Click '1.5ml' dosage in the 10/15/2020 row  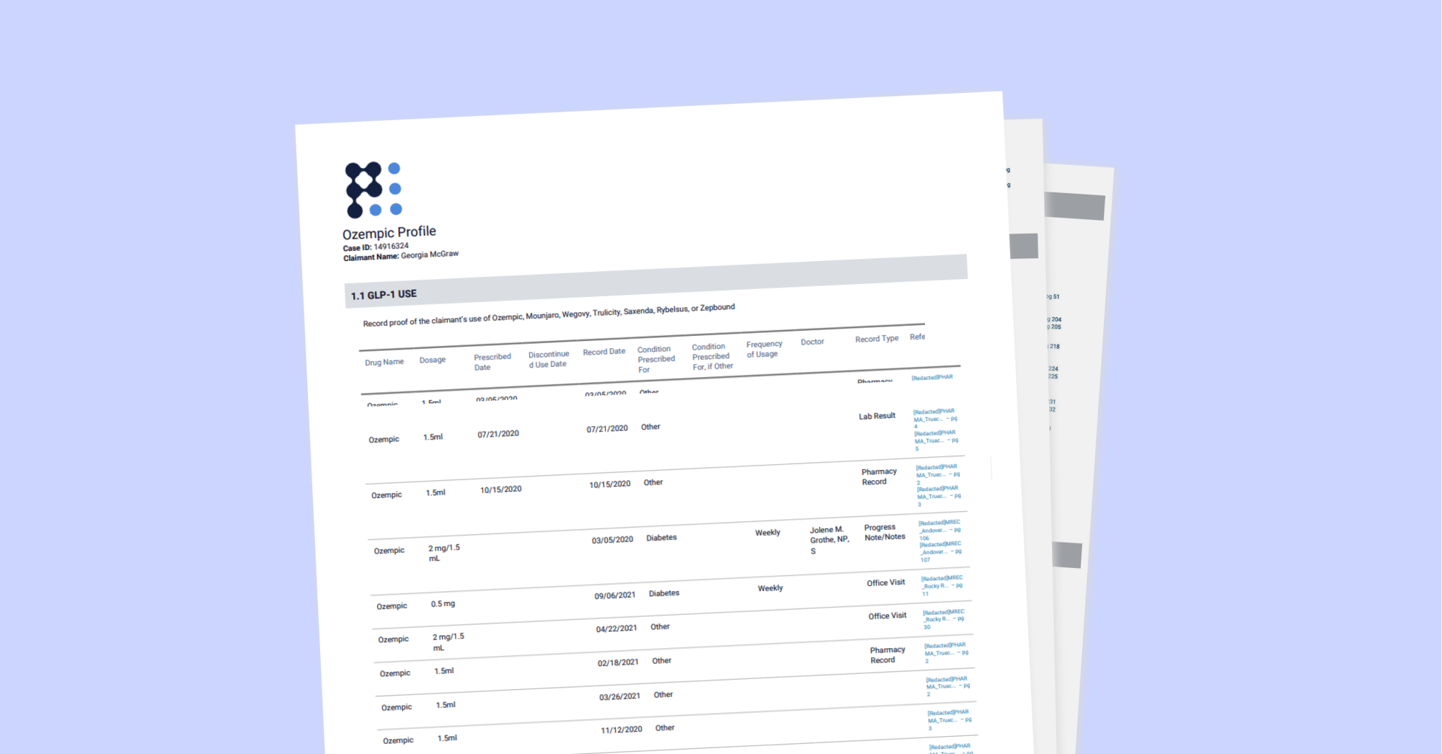point(435,493)
